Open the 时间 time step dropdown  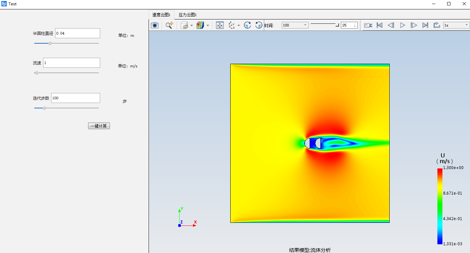pos(295,25)
